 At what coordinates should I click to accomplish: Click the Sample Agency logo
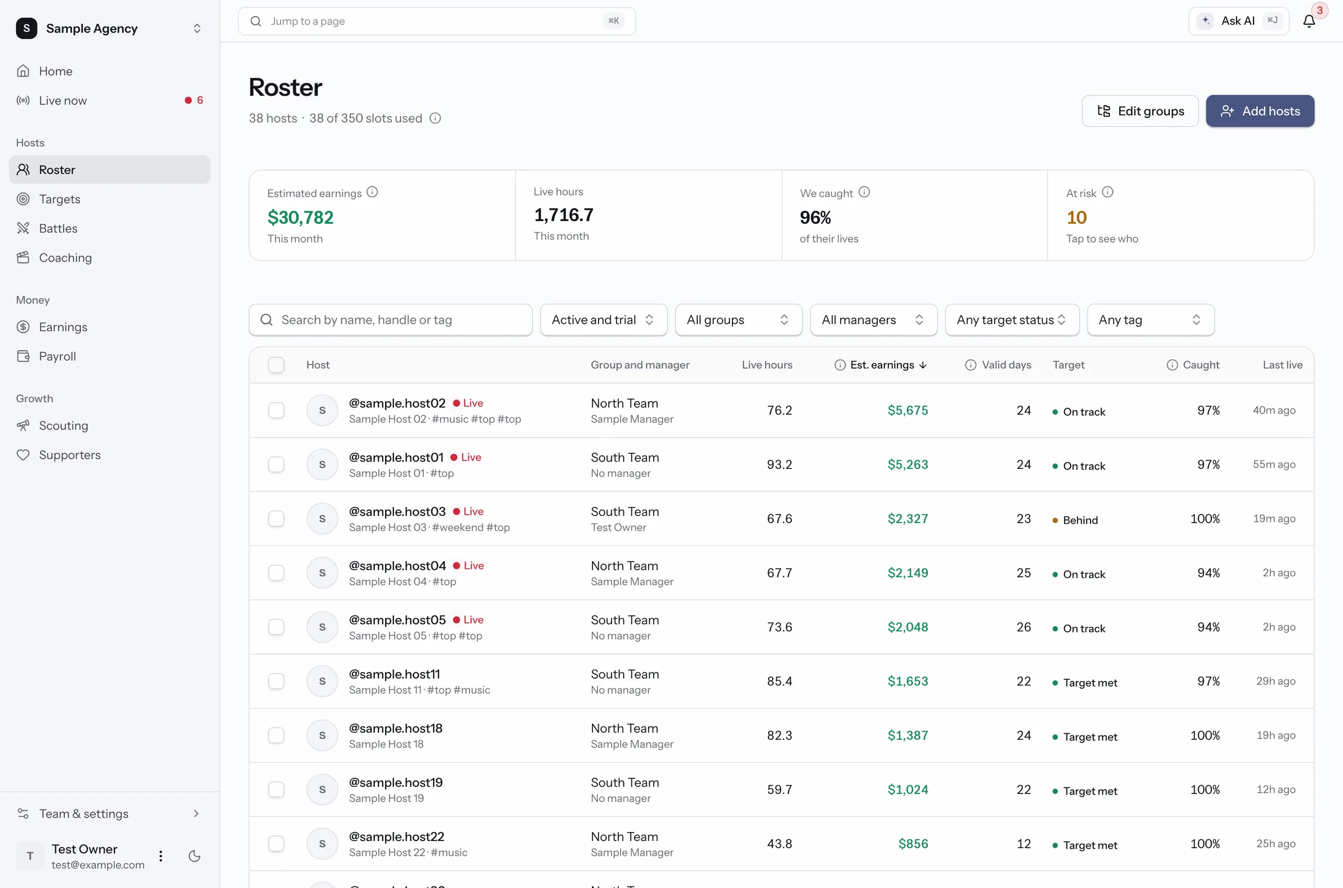27,28
